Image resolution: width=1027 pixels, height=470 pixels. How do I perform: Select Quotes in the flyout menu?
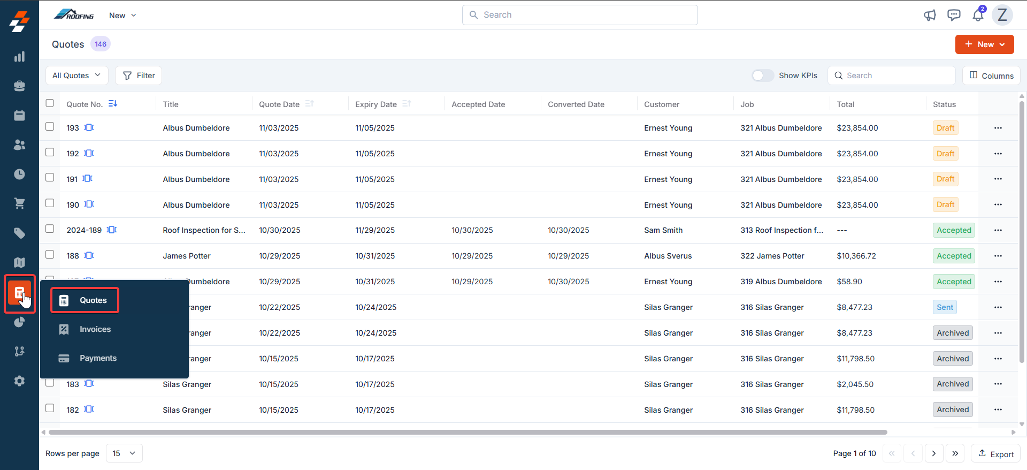point(85,300)
